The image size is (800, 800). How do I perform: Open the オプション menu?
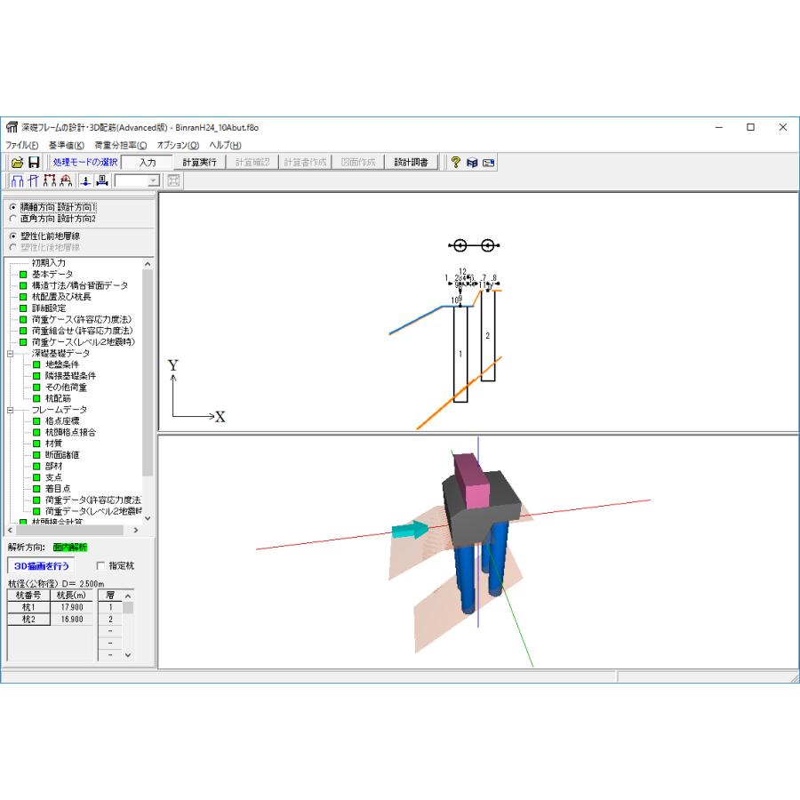click(178, 145)
